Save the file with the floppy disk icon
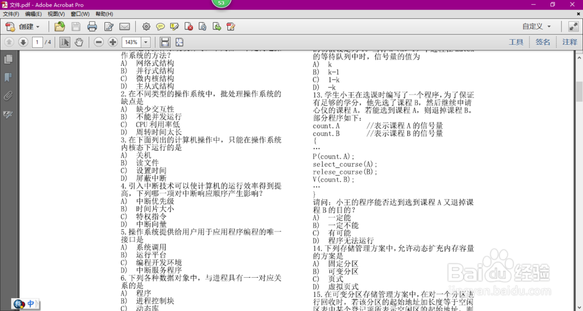Image resolution: width=583 pixels, height=311 pixels. tap(76, 27)
